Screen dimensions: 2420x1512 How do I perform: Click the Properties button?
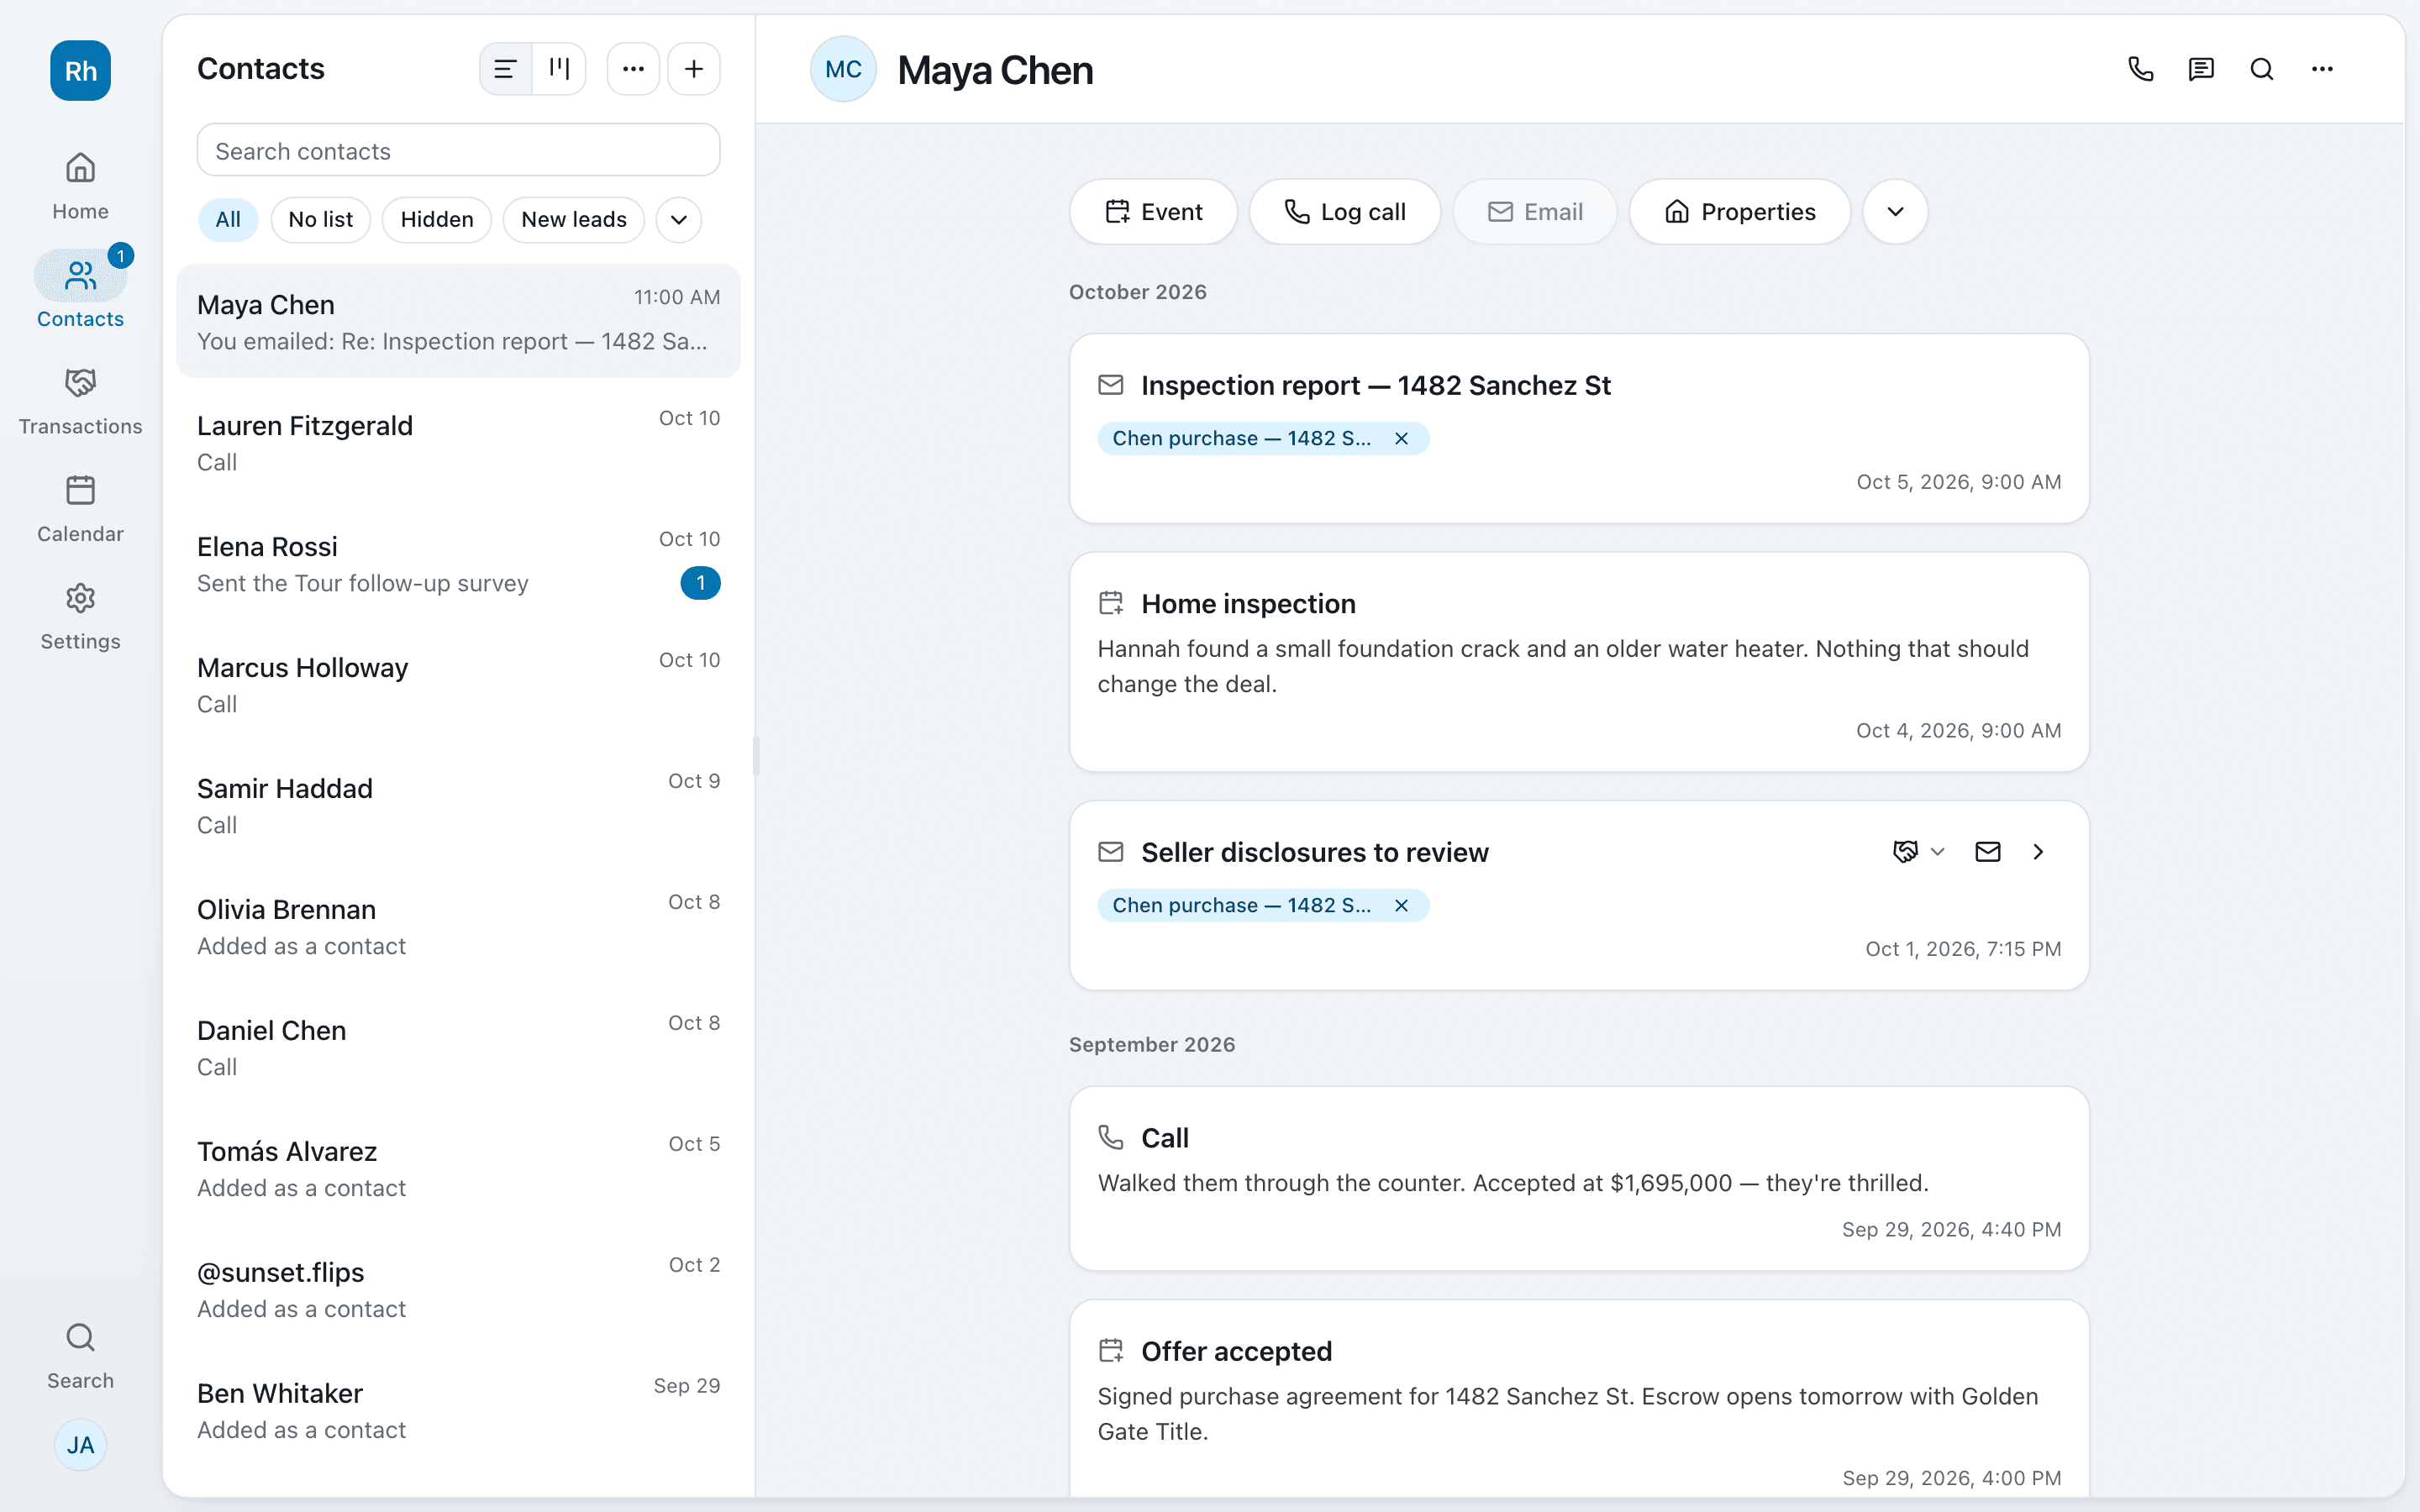point(1740,212)
